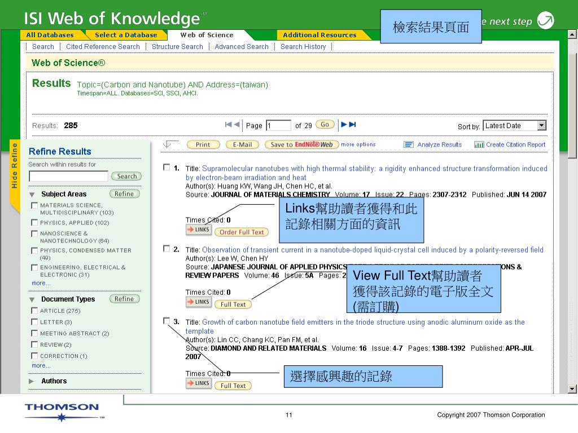Collapse the Subject Areas section triangle
The height and width of the screenshot is (433, 578).
(32, 195)
